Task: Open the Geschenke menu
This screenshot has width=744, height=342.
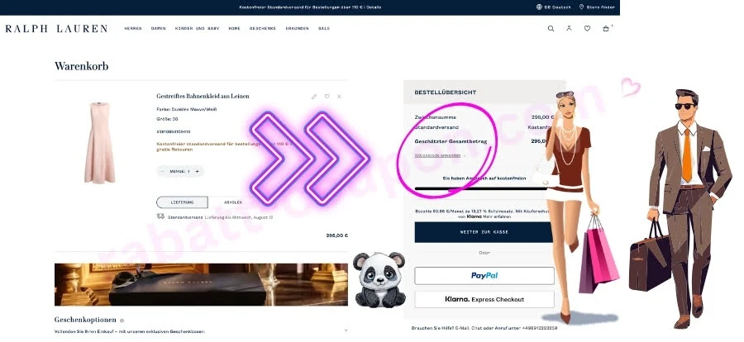Action: point(263,28)
